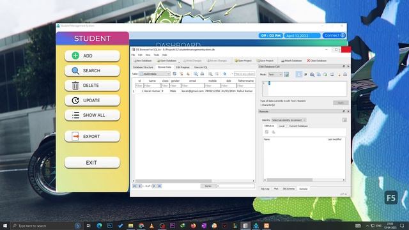The height and width of the screenshot is (230, 409).
Task: Click the image icon next to Mode dropdown
Action: point(286,75)
